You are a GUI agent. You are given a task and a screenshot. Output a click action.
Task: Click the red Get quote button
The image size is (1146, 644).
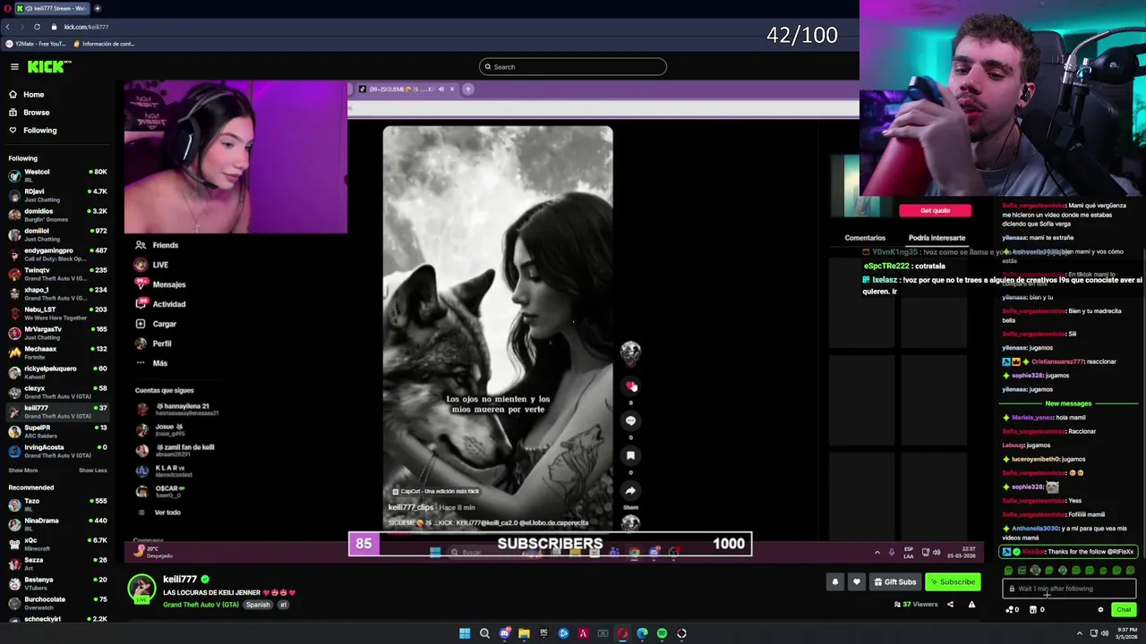935,210
